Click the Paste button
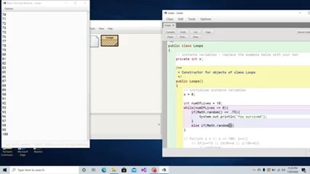 pyautogui.click(x=170, y=37)
